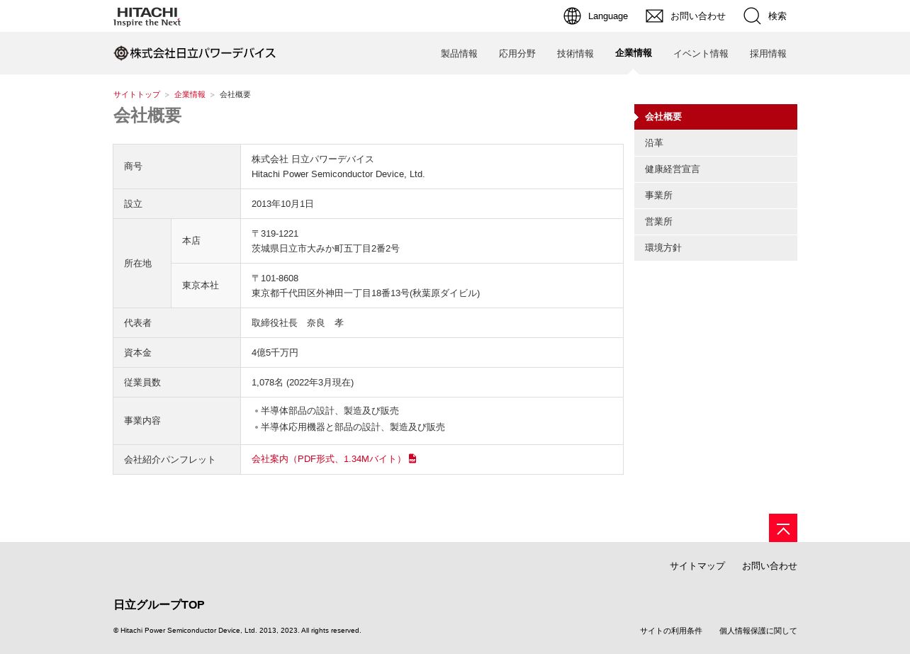The height and width of the screenshot is (654, 910).
Task: Open 営業所 in the side menu
Action: pyautogui.click(x=716, y=222)
